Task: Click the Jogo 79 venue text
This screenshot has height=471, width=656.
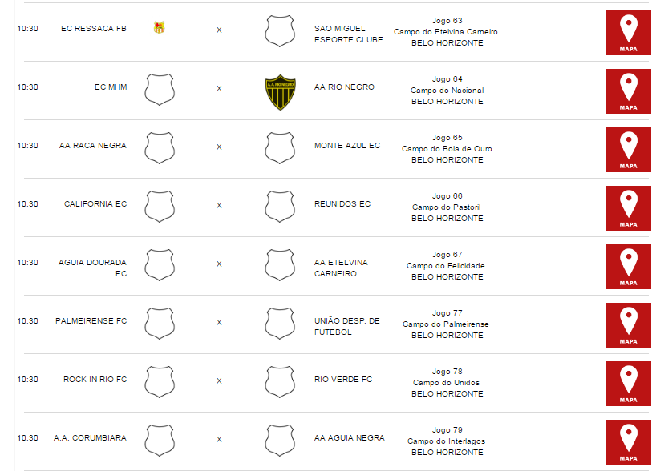Action: tap(447, 441)
